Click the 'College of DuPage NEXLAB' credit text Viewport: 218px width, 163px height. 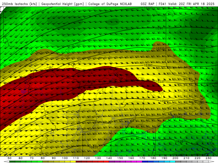click(x=110, y=4)
